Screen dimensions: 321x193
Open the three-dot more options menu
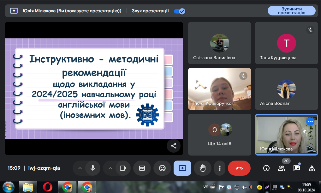point(219,168)
